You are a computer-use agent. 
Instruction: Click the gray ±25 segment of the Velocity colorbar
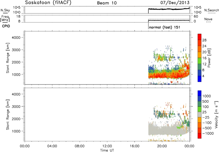pos(200,114)
